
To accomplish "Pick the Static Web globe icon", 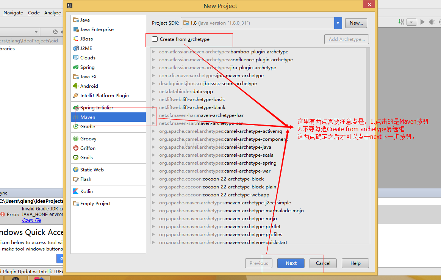I will pyautogui.click(x=76, y=170).
